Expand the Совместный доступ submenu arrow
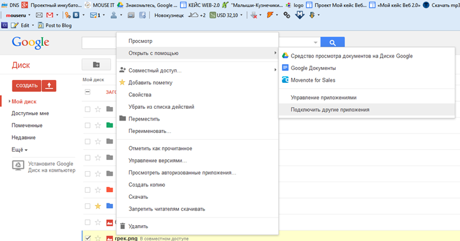 pos(275,70)
